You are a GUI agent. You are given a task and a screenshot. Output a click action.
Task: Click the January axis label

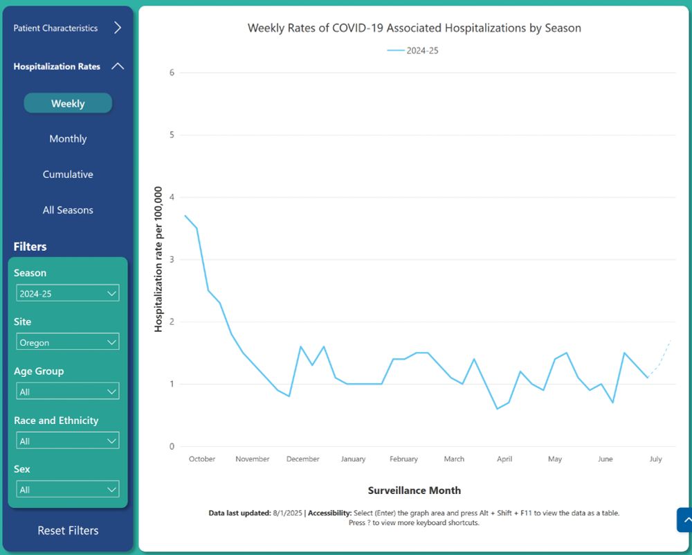353,459
